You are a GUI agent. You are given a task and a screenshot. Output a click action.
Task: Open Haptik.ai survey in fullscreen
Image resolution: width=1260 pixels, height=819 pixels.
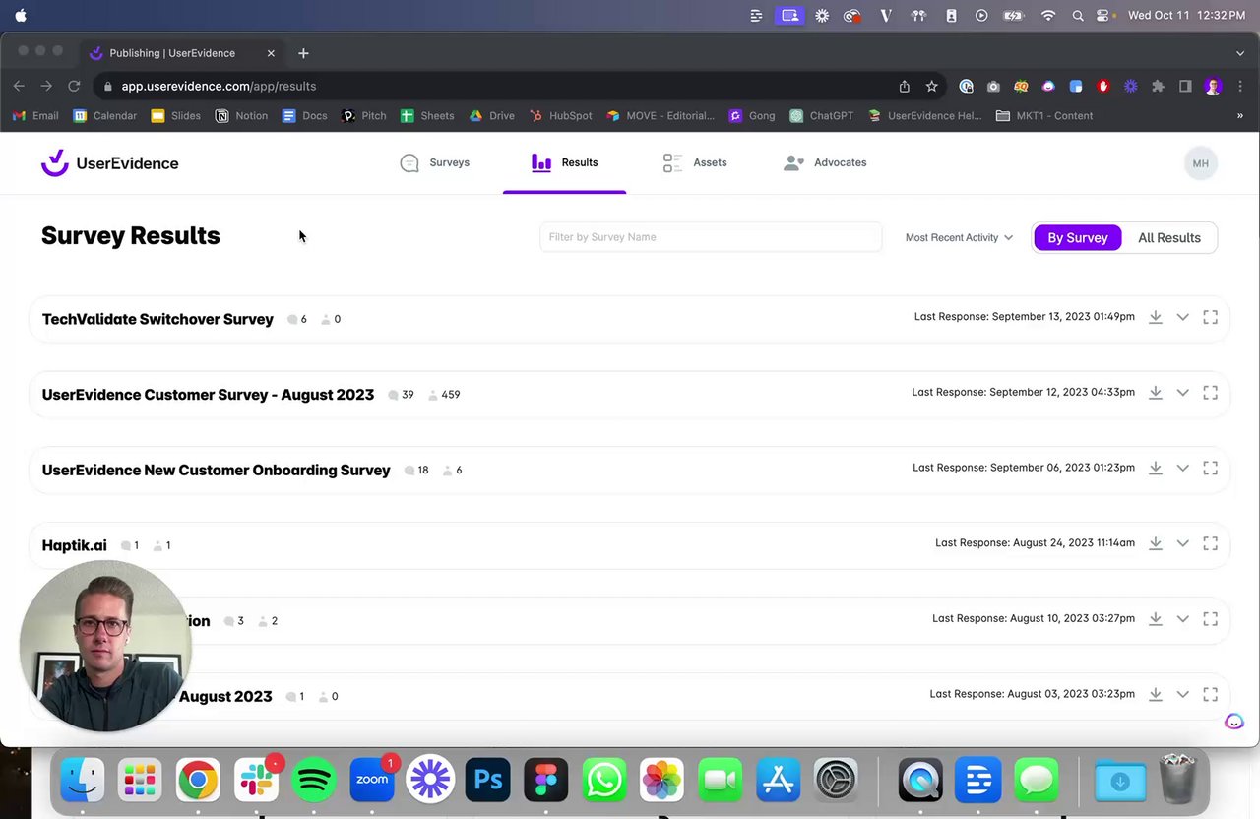point(1211,543)
